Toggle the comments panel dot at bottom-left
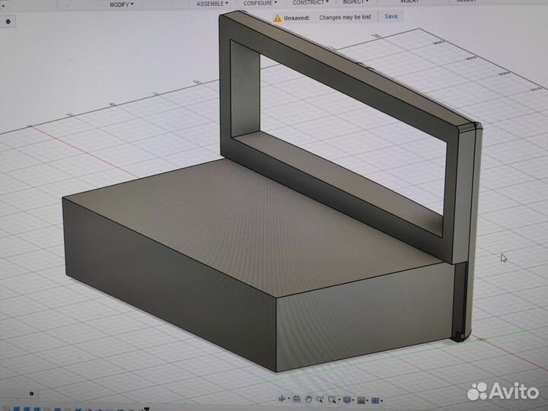Image resolution: width=548 pixels, height=411 pixels. (30, 393)
